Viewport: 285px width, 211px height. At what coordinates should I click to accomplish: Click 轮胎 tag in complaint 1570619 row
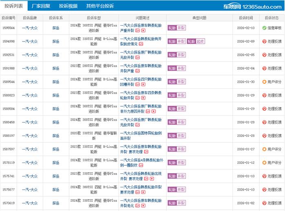point(172,203)
